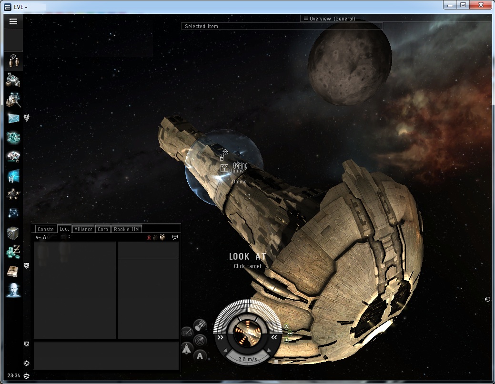Click the Overview (General) title
The width and height of the screenshot is (495, 384).
(x=333, y=19)
